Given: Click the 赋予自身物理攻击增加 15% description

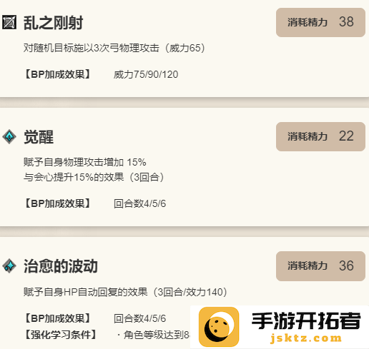Looking at the screenshot, I should (x=85, y=162).
